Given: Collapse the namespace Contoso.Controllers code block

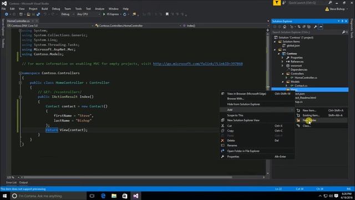Looking at the screenshot, I should coord(20,73).
